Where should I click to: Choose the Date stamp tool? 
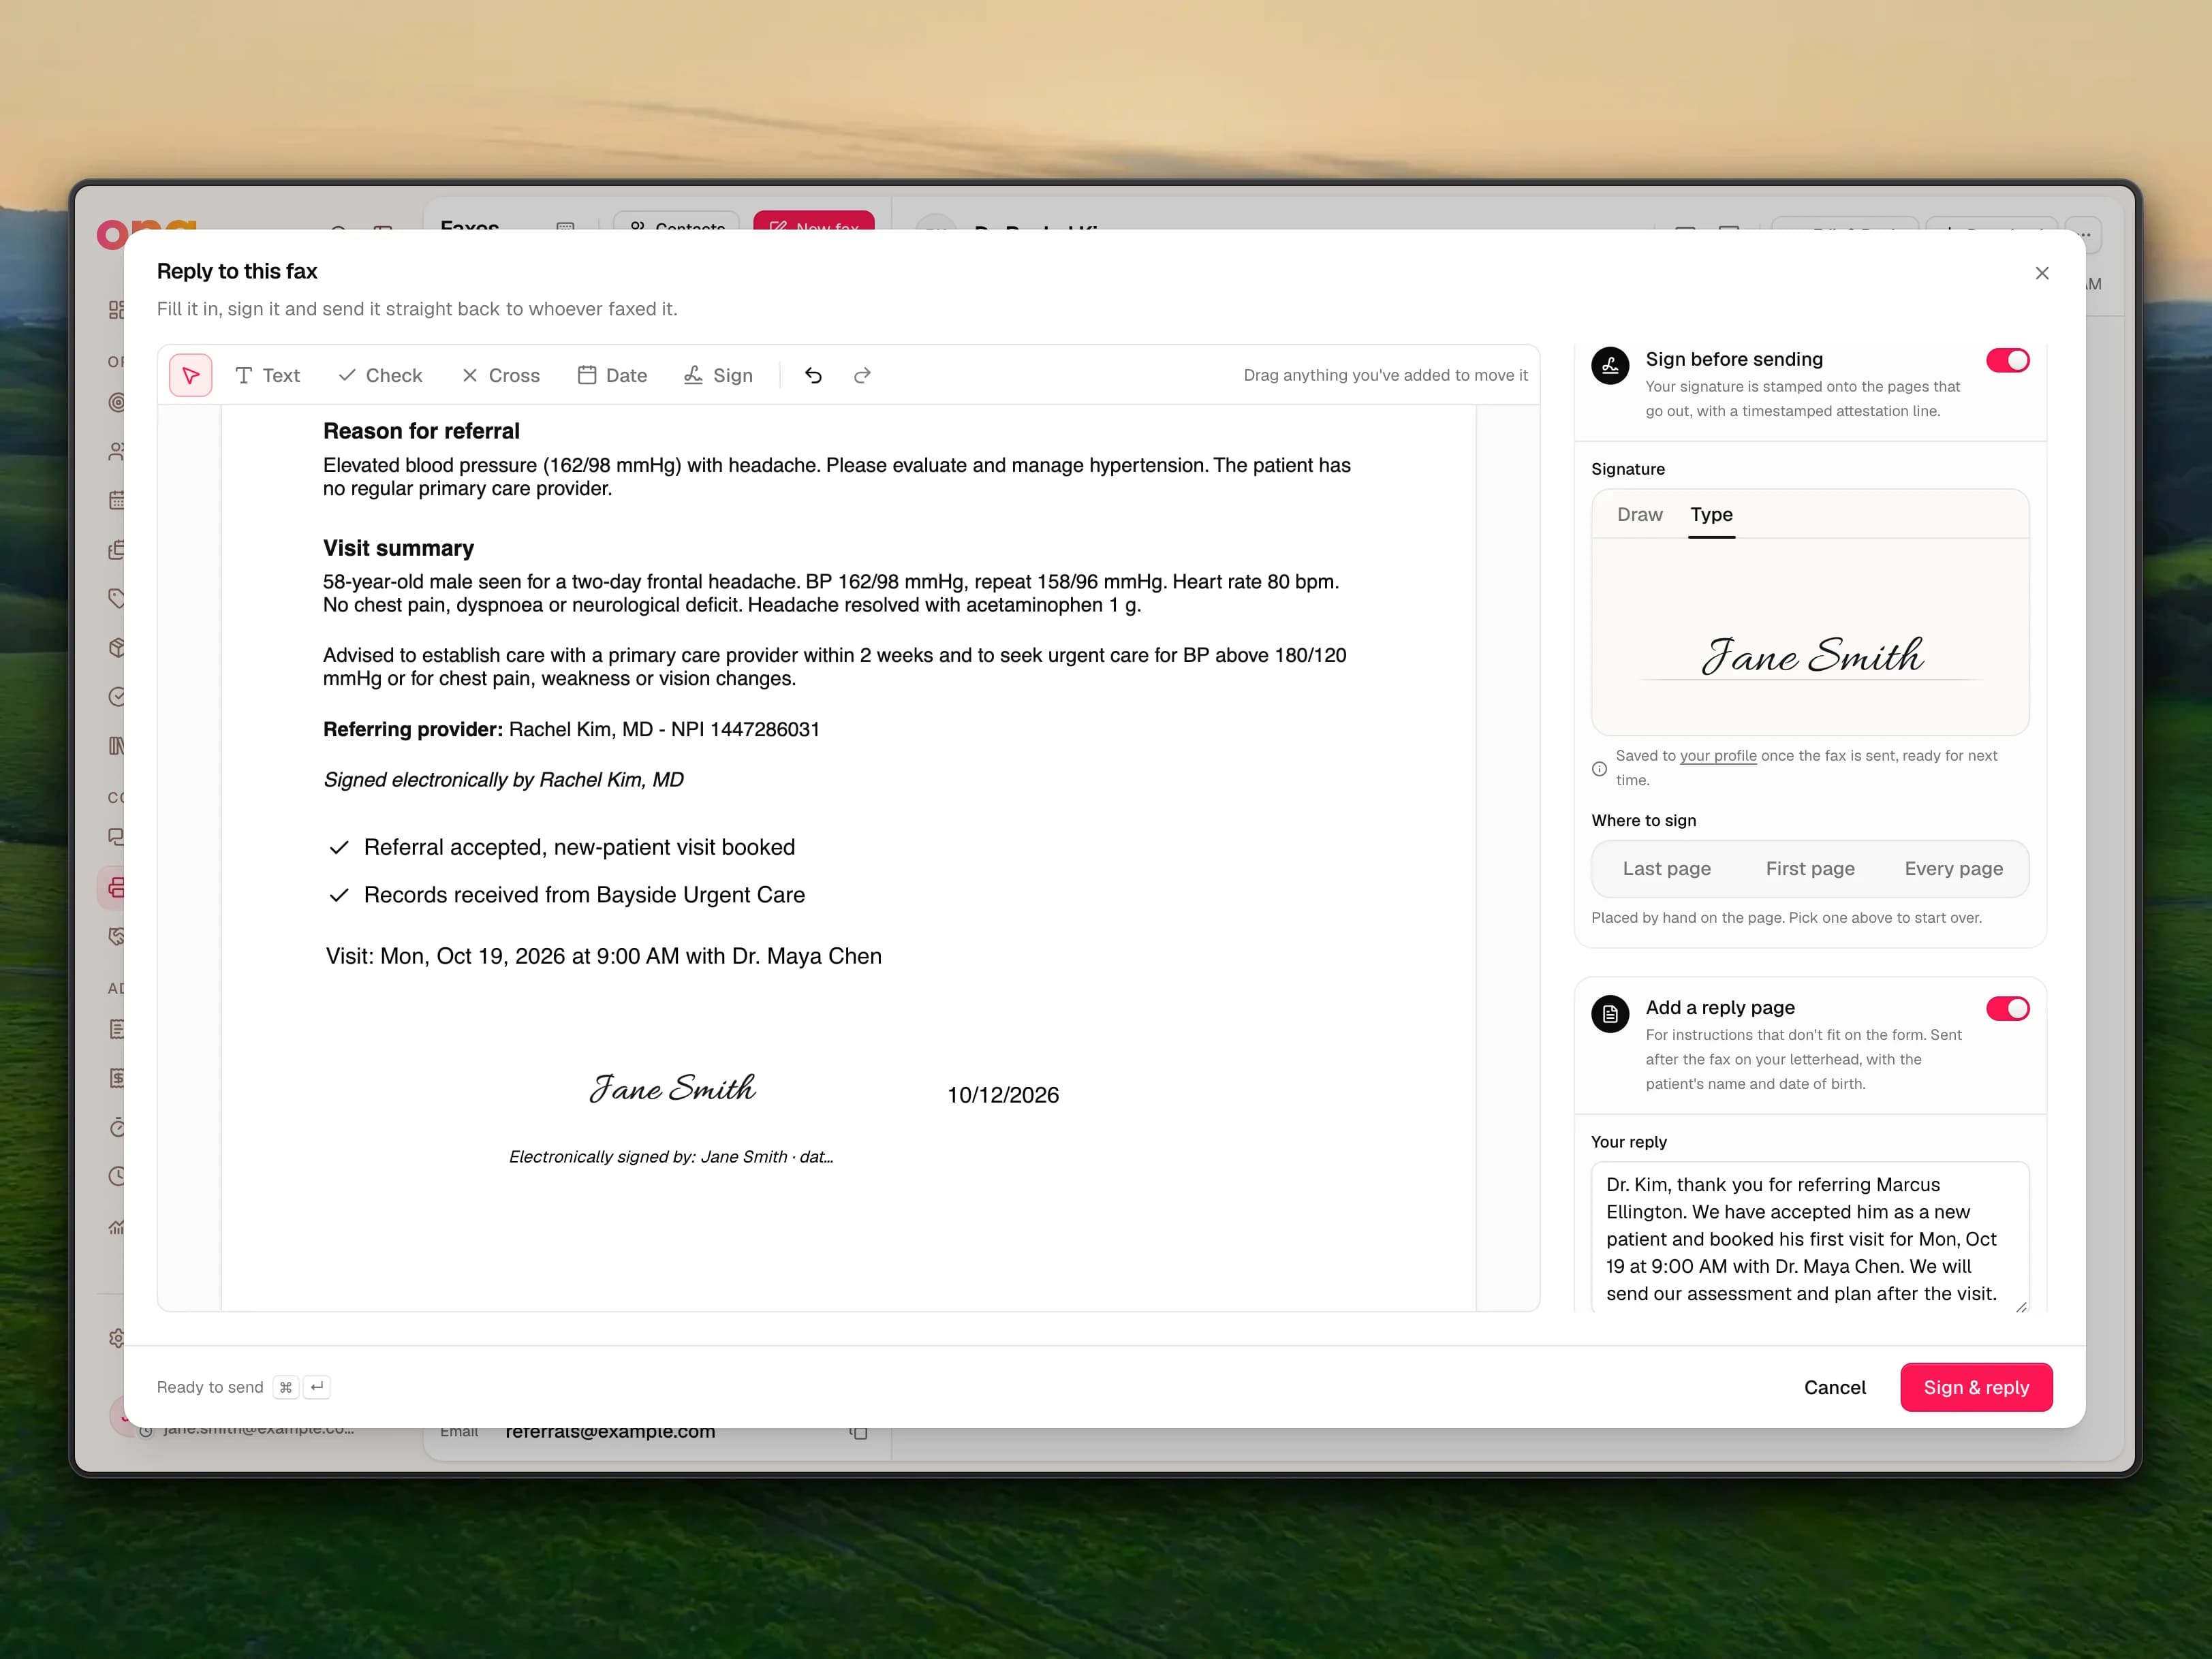point(612,376)
